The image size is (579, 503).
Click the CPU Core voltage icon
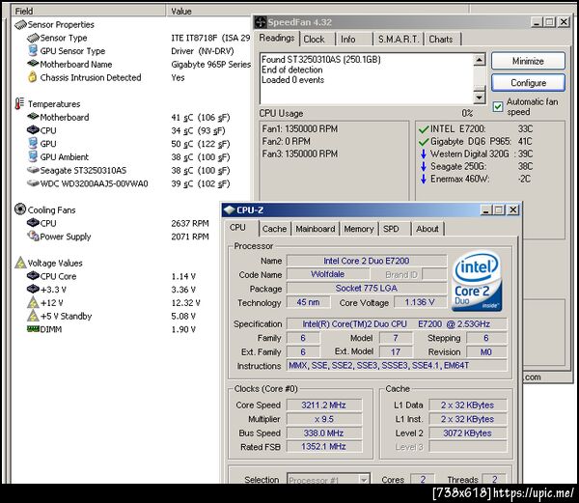[33, 276]
